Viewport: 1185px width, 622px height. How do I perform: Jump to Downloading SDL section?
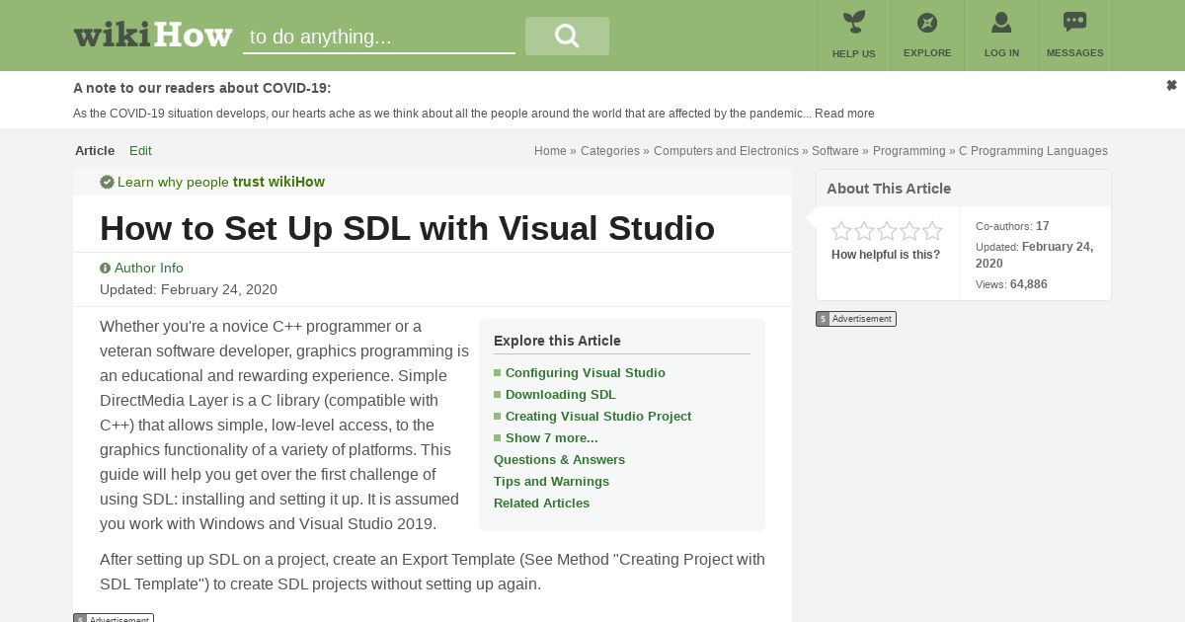pos(561,395)
